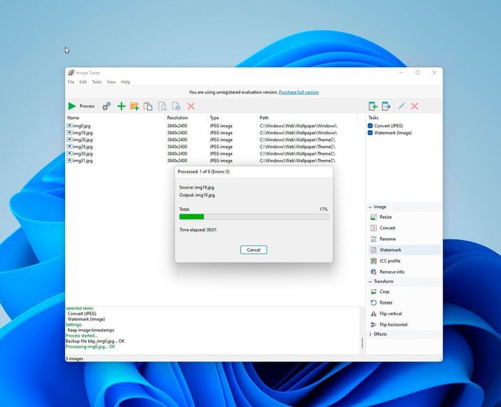Remove images with the red X toolbar icon

[191, 106]
